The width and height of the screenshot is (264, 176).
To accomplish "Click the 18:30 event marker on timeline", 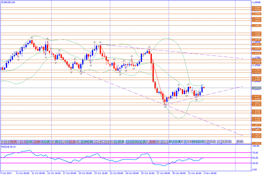I will coord(121,141).
